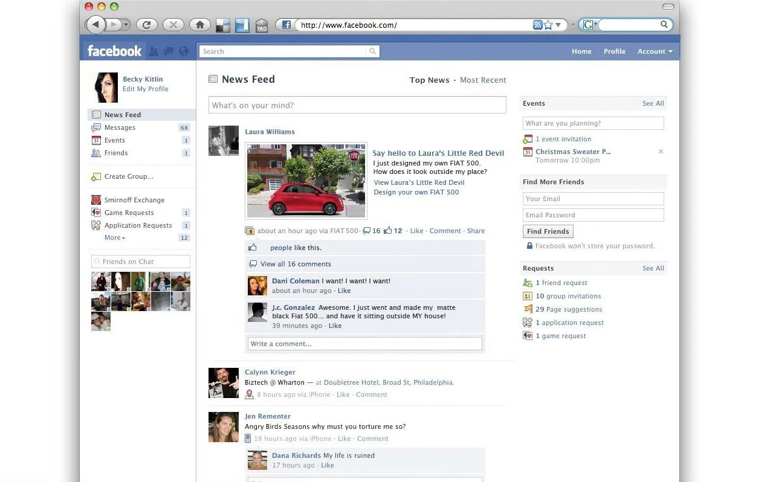Viewport: 770px width, 482px height.
Task: Open the browser home page button
Action: coord(200,25)
